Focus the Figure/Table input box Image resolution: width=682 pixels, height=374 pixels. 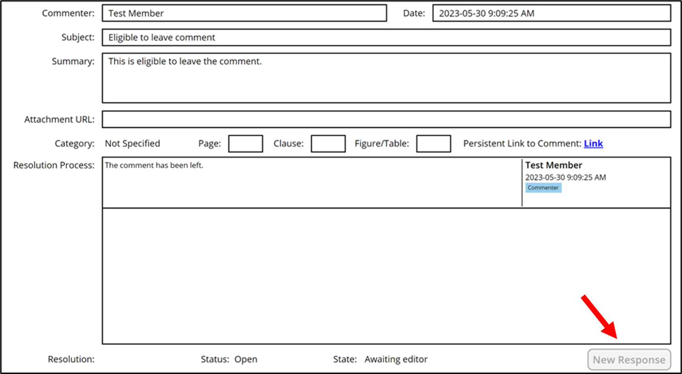(433, 144)
